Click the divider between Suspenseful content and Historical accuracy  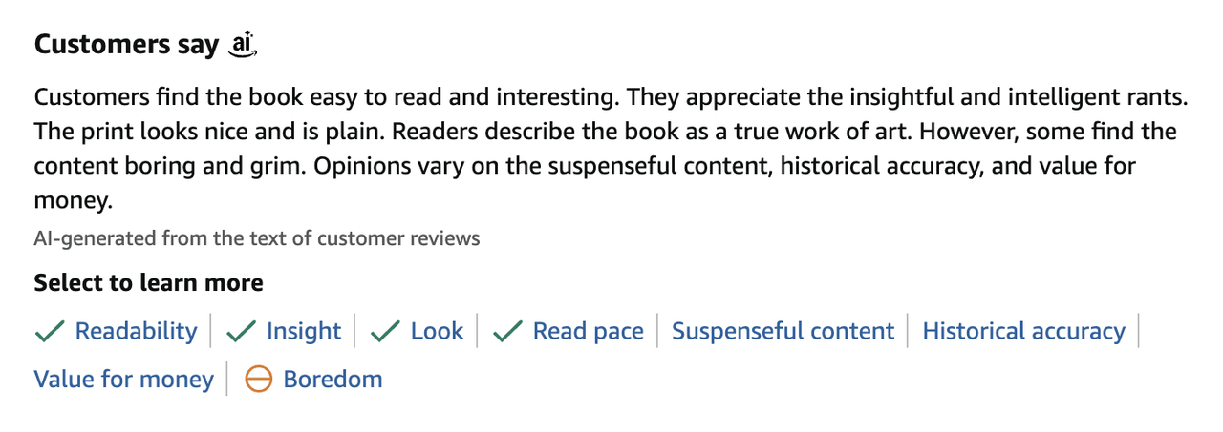click(x=908, y=331)
